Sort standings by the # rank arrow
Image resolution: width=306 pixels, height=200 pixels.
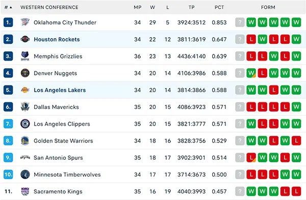[8, 8]
